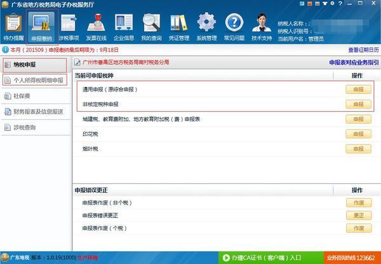Click the 申报表作废（非个税）row text
This screenshot has width=381, height=264.
point(107,203)
